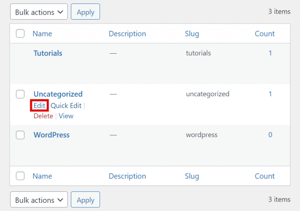Click Quick Edit under Uncategorized

click(x=66, y=106)
